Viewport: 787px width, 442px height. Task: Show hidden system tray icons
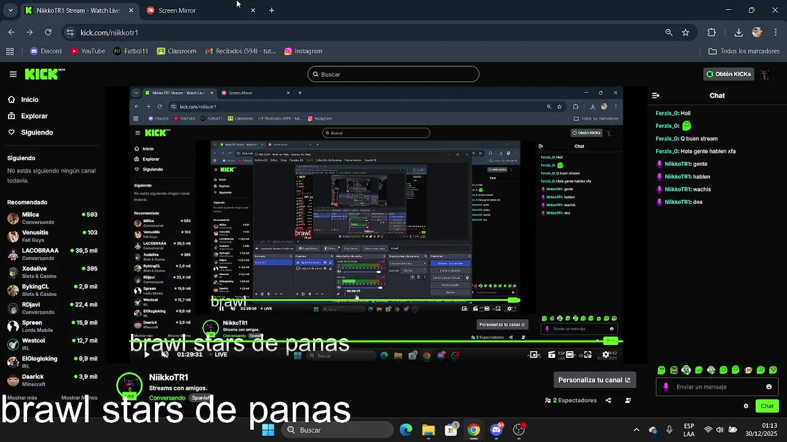pyautogui.click(x=636, y=430)
